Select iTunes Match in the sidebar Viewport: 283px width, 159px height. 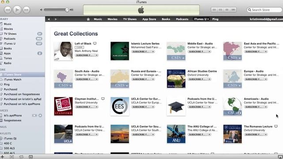click(12, 79)
